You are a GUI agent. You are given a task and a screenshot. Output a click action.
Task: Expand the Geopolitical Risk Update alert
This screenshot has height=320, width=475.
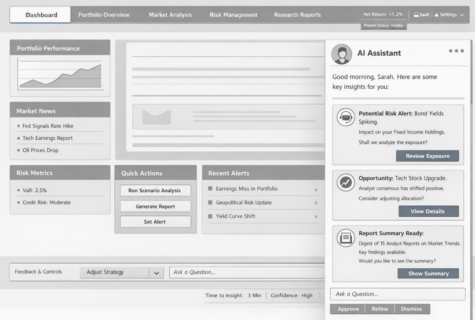pos(316,203)
